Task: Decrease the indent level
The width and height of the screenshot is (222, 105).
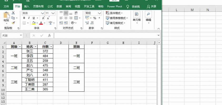Action: coord(61,23)
